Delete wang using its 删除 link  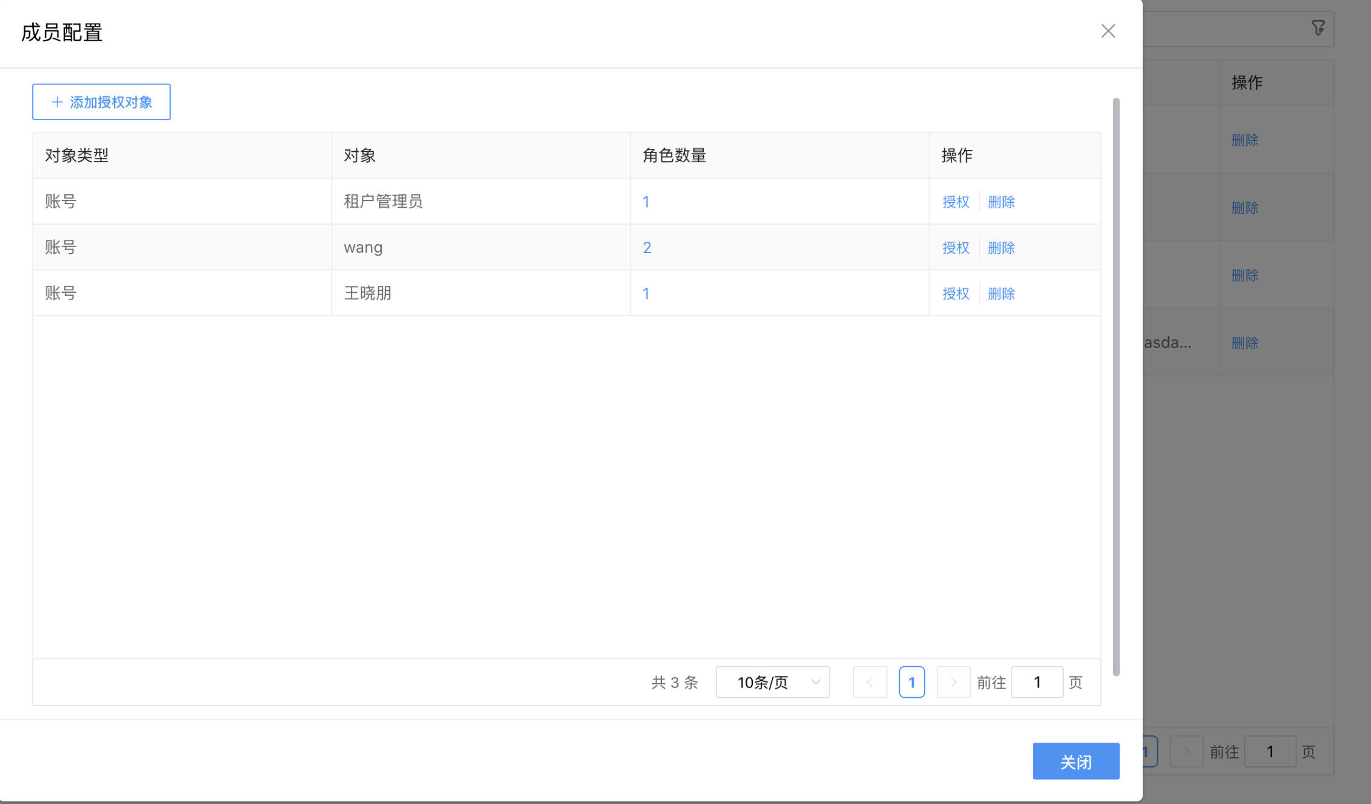[1001, 247]
